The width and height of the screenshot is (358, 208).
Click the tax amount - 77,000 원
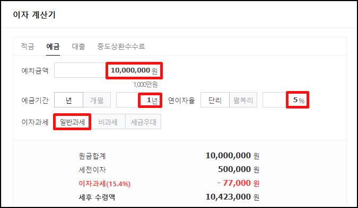coord(238,183)
